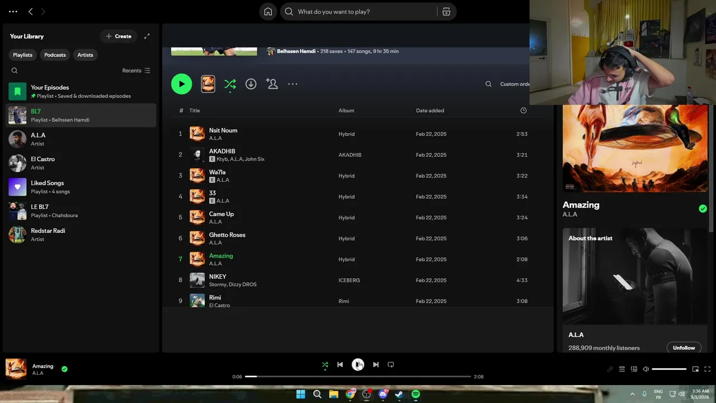Toggle playlist shuffle beside the cover thumbnail

pos(230,84)
